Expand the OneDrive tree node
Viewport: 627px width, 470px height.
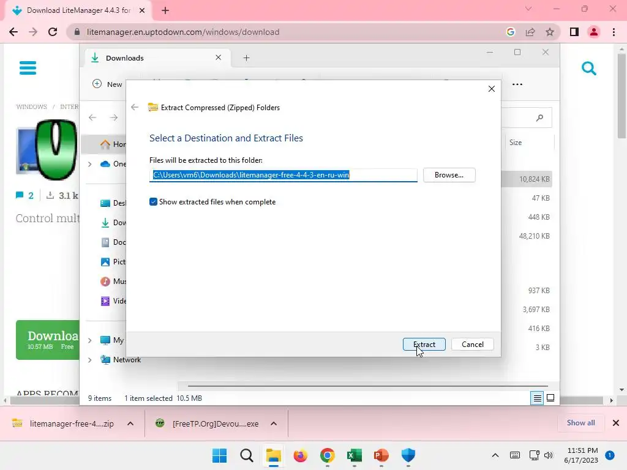coord(90,164)
